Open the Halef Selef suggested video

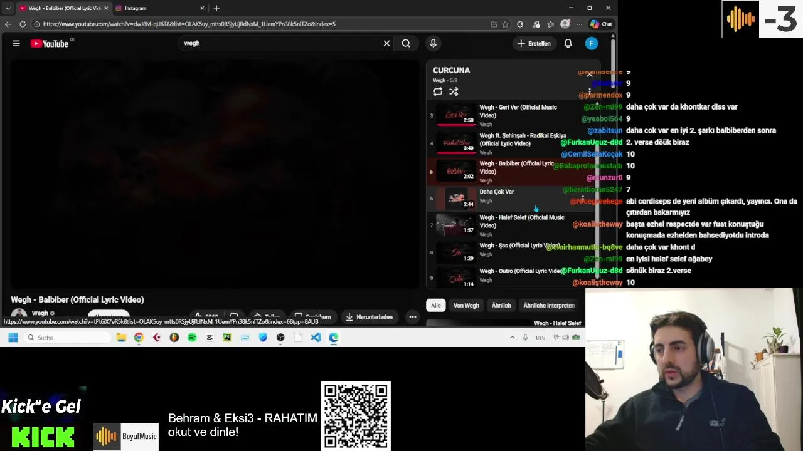point(557,323)
